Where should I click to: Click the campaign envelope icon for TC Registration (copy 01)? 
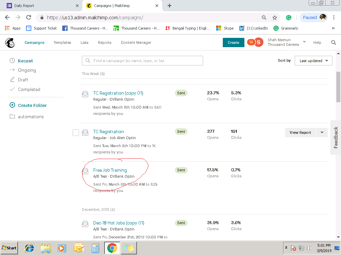[x=85, y=94]
